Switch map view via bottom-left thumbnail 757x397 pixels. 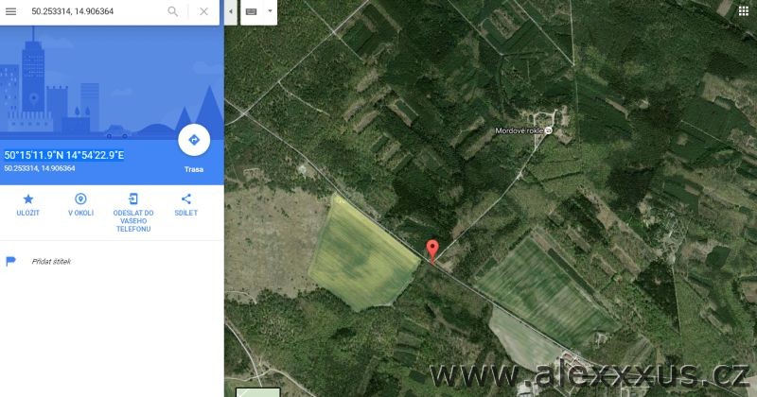click(x=257, y=392)
